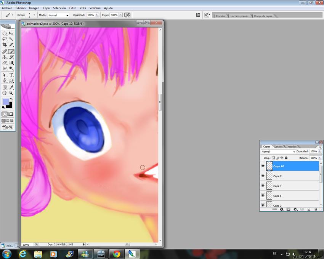Add layer mask in Capas panel
This screenshot has width=324, height=259.
pyautogui.click(x=289, y=209)
